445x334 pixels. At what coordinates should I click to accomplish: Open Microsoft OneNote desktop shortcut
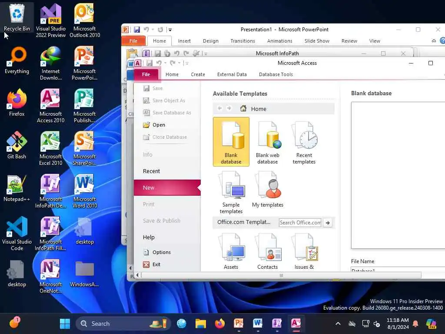tap(50, 276)
